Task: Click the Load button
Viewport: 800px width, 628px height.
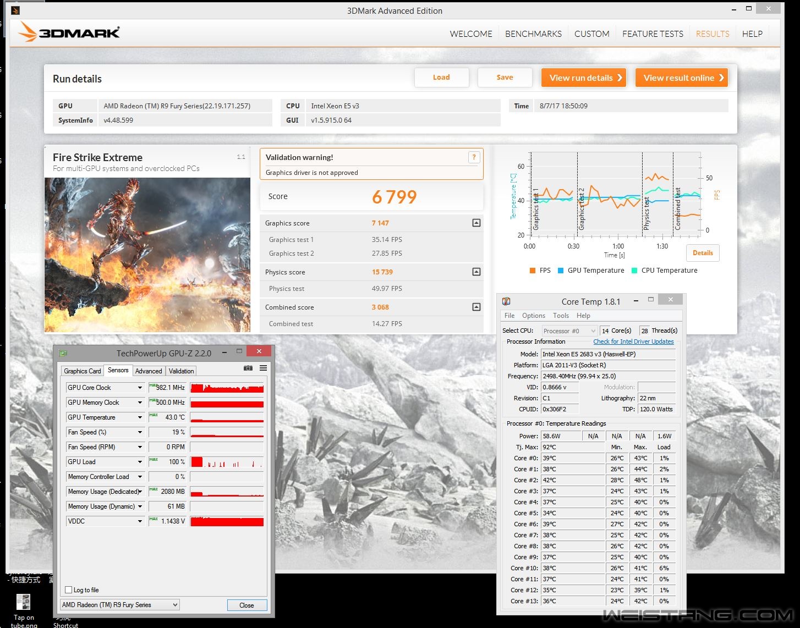Action: pos(441,78)
